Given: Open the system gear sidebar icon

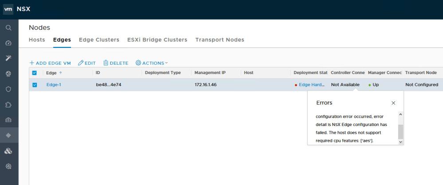Looking at the screenshot, I should coord(8,166).
